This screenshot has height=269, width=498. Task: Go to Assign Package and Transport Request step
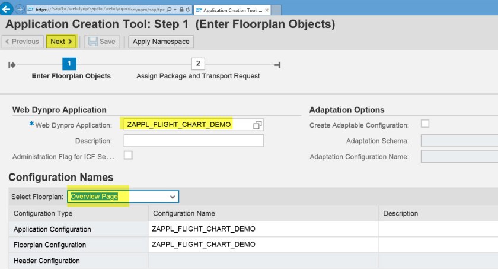click(198, 76)
